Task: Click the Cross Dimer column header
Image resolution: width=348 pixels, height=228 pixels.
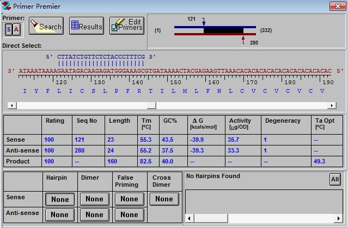Action: [161, 181]
